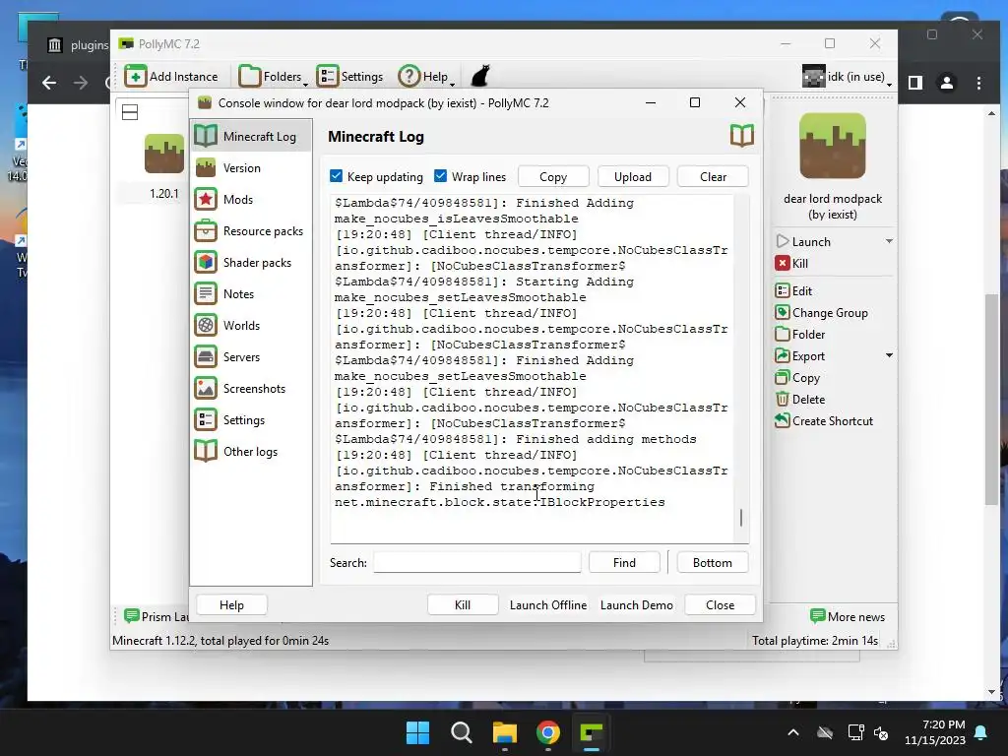Jump to log Bottom
The image size is (1008, 756).
point(713,562)
